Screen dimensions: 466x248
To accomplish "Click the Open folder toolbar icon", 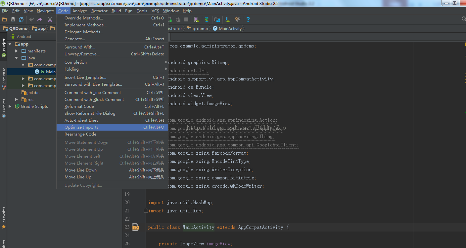I will [x=5, y=20].
